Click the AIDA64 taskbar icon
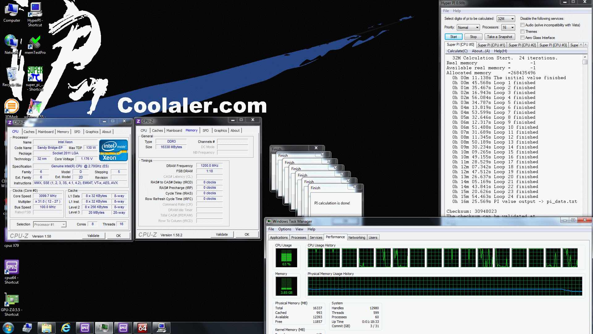Image resolution: width=593 pixels, height=334 pixels. point(142,328)
